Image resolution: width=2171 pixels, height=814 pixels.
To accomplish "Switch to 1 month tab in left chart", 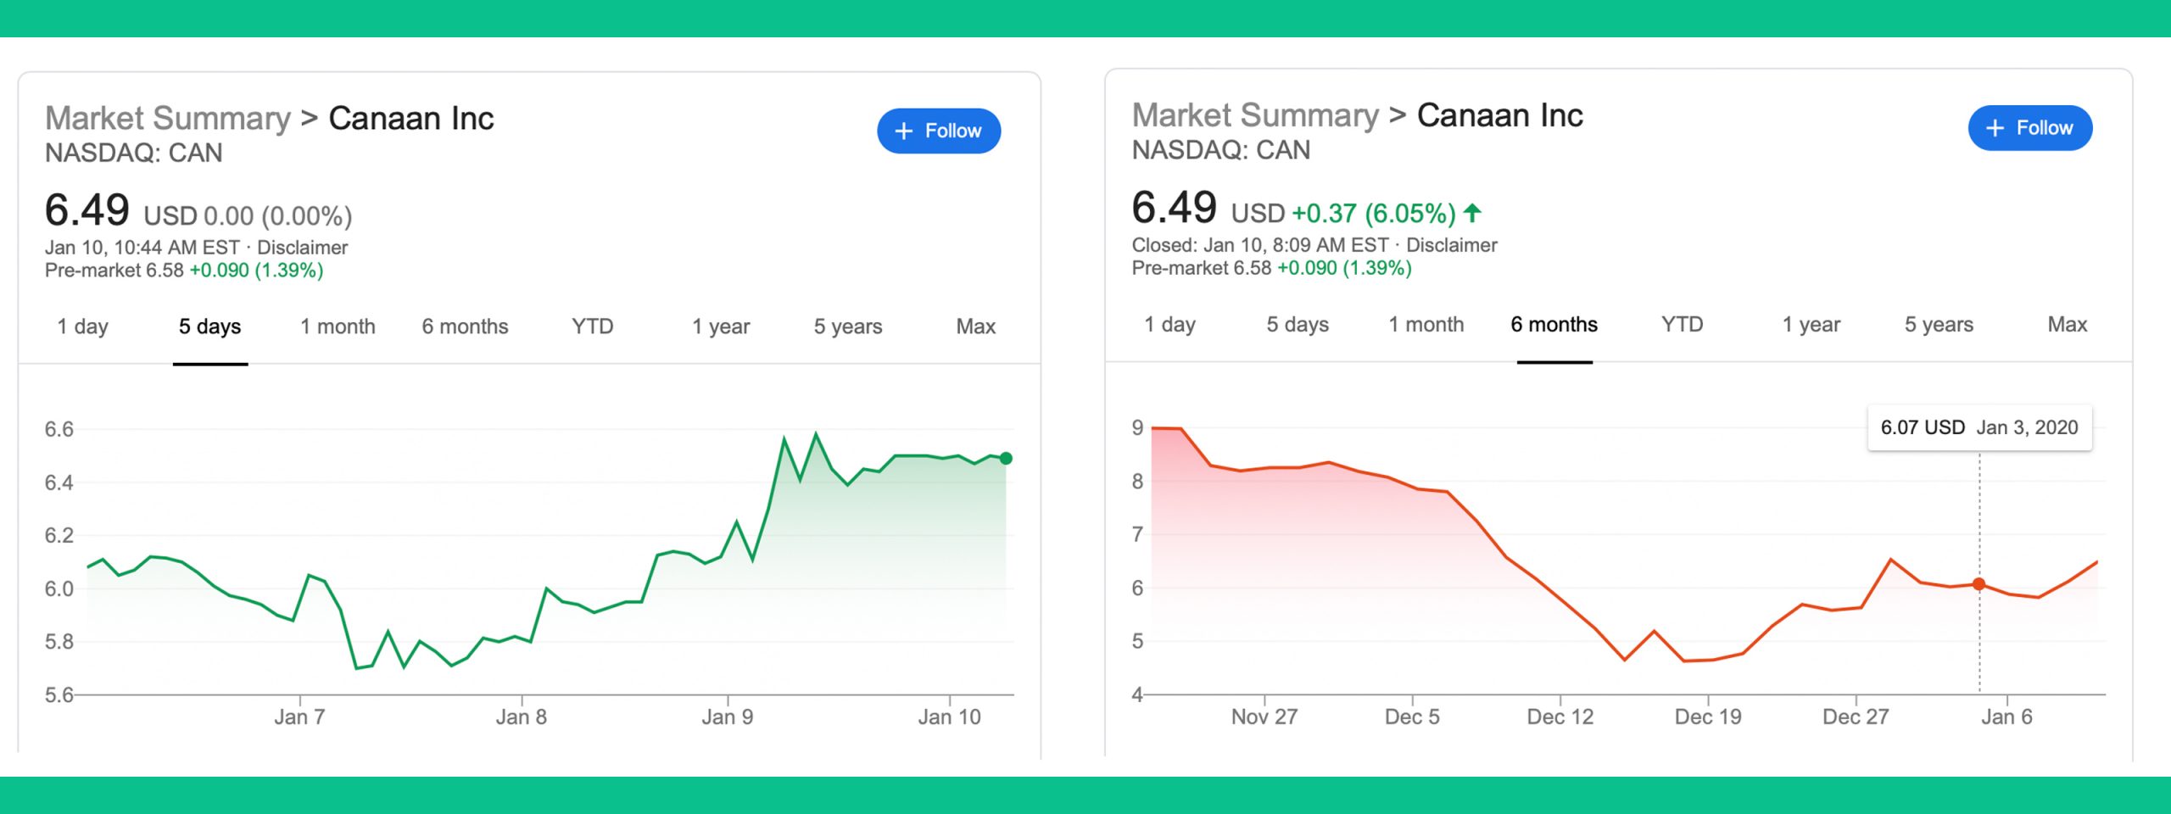I will coord(338,326).
